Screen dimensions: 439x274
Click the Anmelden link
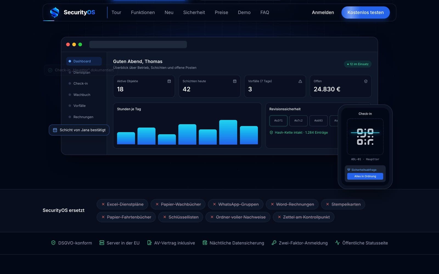pos(323,12)
